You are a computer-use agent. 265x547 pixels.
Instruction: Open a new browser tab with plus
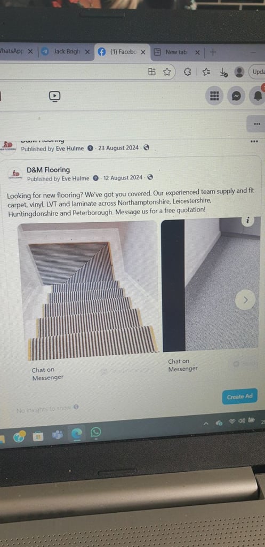pyautogui.click(x=213, y=52)
